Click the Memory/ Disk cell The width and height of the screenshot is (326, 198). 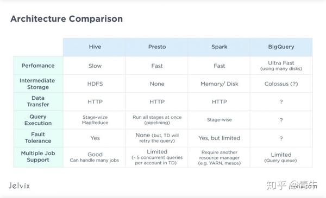(219, 84)
